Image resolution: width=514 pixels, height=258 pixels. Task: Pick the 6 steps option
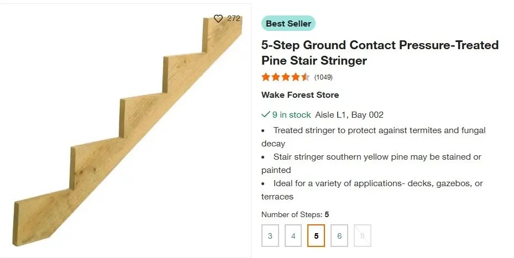pos(339,236)
